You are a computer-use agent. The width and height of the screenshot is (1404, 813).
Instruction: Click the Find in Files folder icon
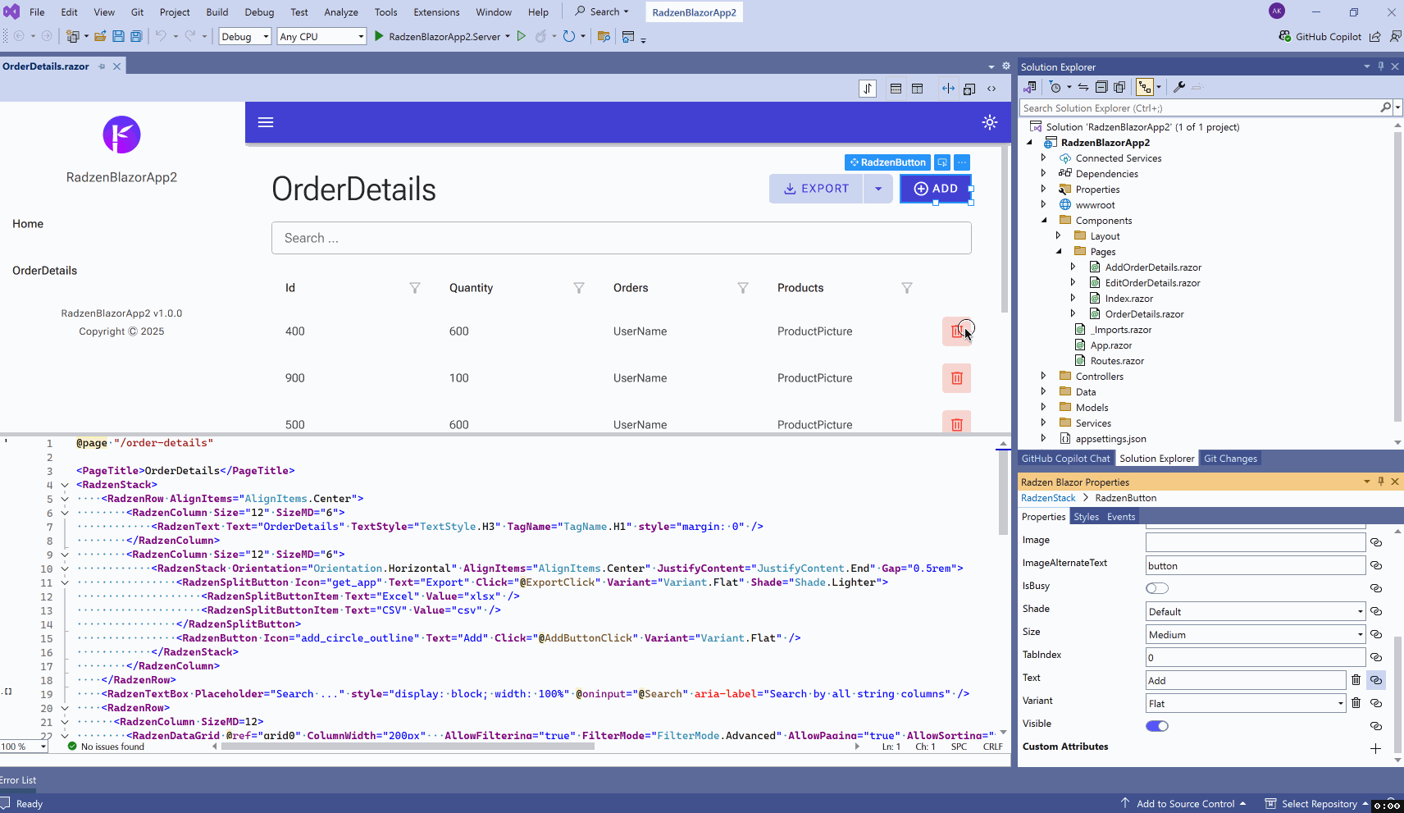coord(604,36)
